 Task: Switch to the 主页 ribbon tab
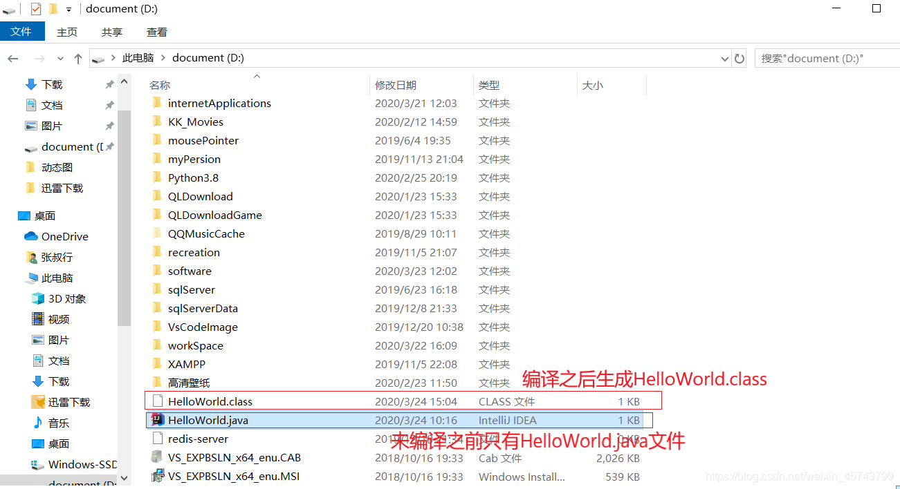coord(67,32)
